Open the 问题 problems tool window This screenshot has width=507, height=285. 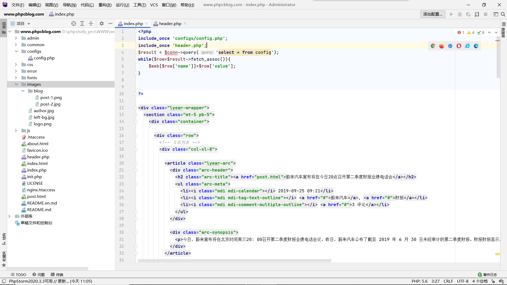point(39,275)
